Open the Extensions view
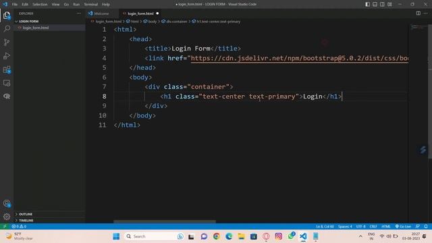 7,70
